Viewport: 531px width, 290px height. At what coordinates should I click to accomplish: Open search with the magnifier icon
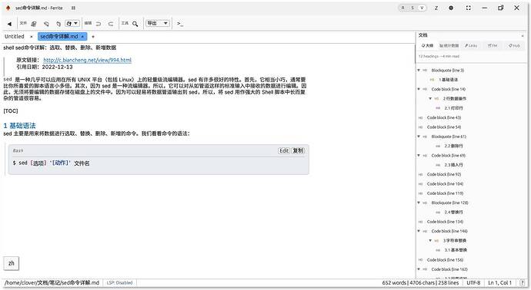(x=135, y=24)
